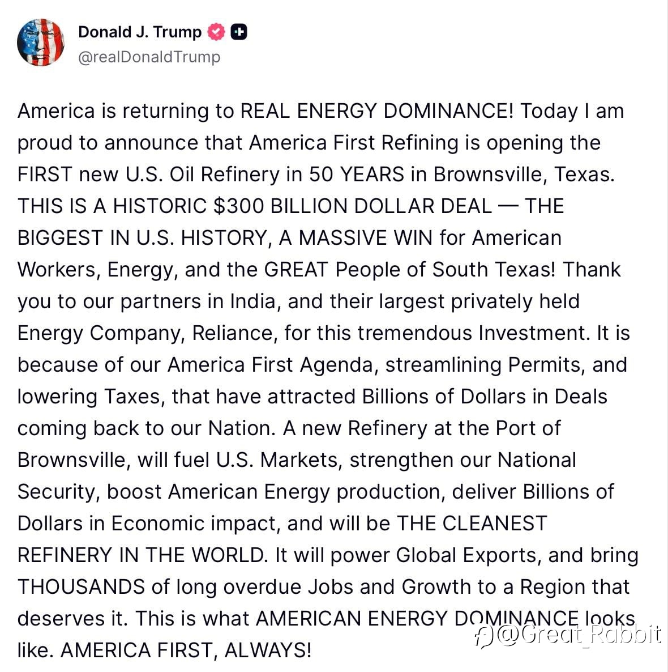This screenshot has height=672, width=668.
Task: Click the closing "AMERICA FIRST, ALWAYS!" text
Action: 186,650
